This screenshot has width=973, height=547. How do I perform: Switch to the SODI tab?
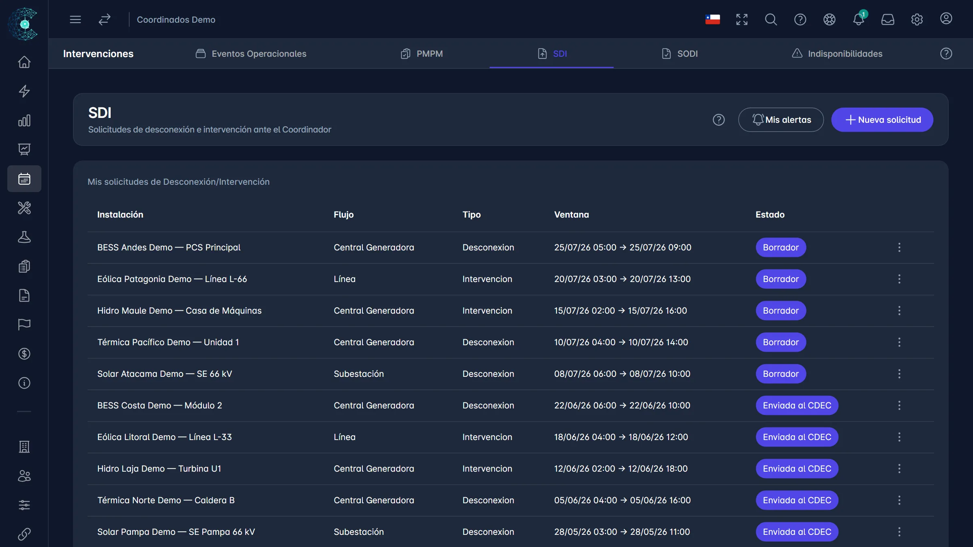679,53
